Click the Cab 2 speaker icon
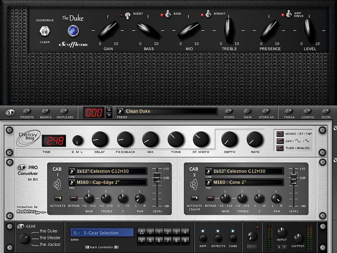The height and width of the screenshot is (253, 337). pyautogui.click(x=193, y=185)
